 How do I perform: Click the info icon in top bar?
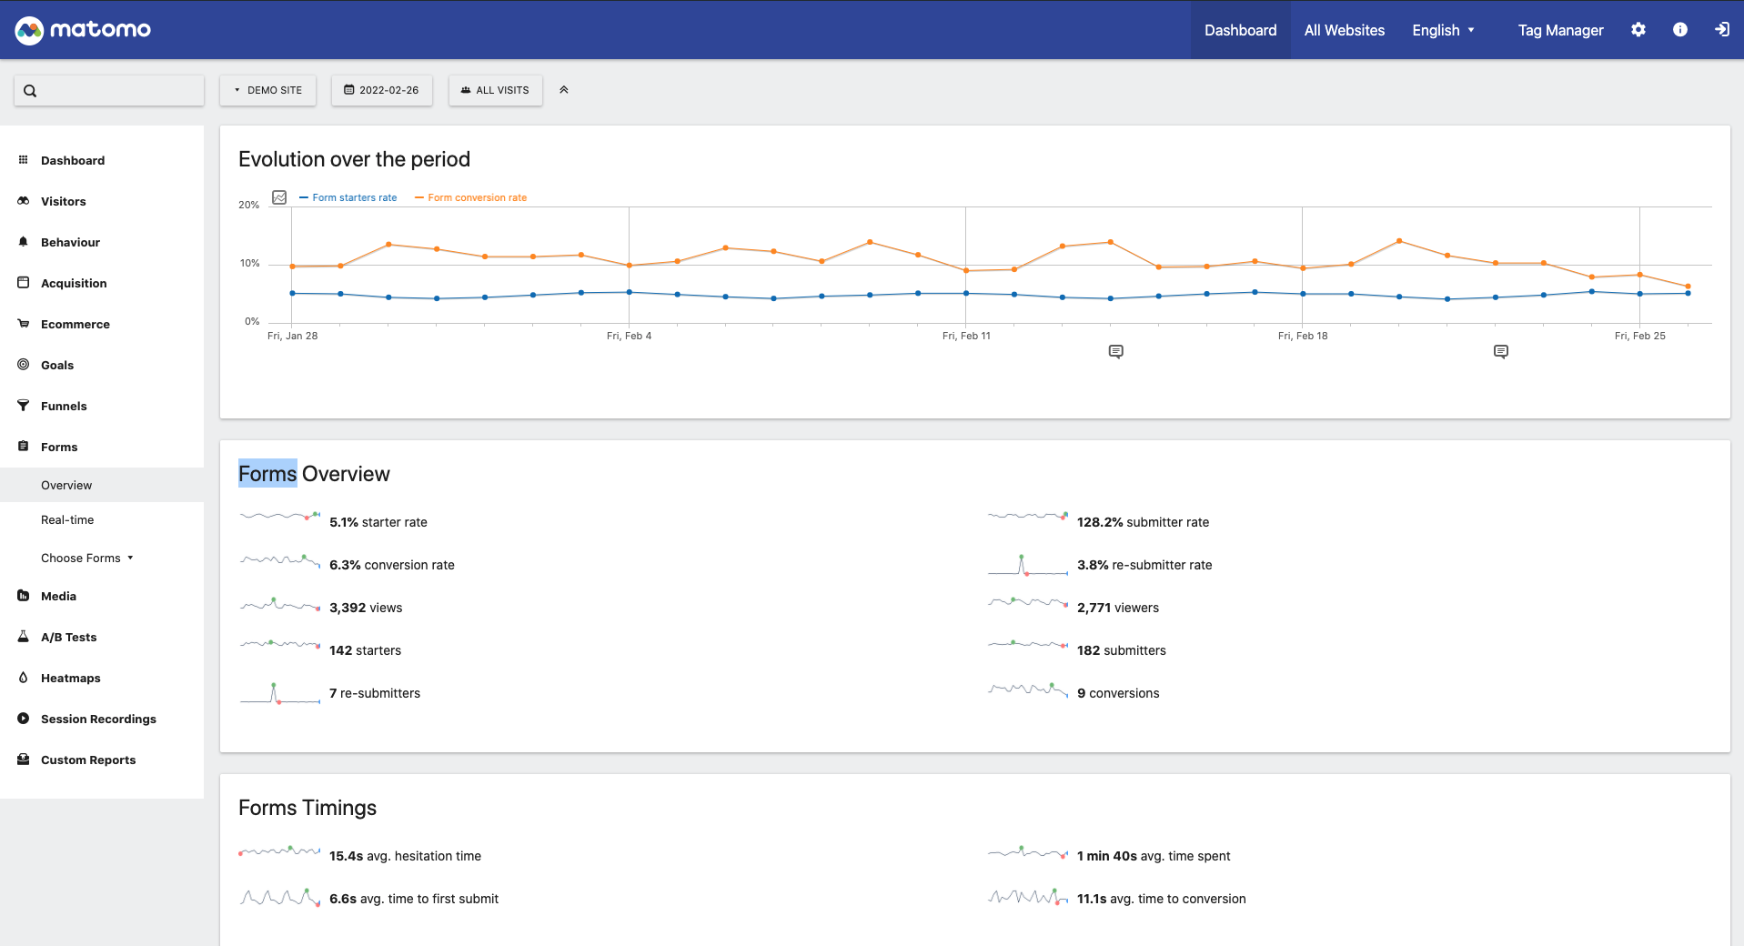[x=1679, y=30]
